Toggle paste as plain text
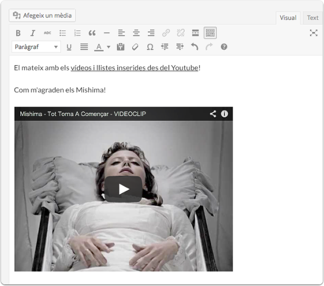 click(x=120, y=47)
